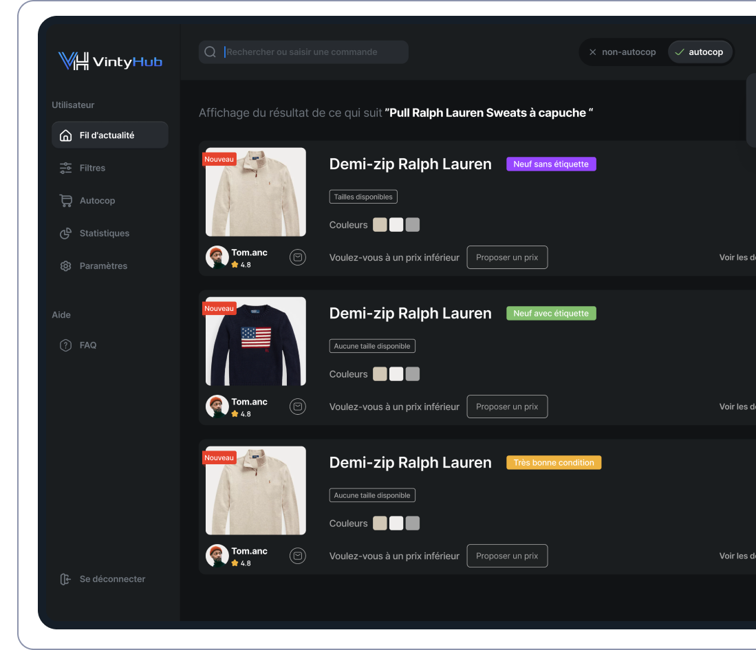Expand Aucune taille disponible on second listing

tap(372, 346)
